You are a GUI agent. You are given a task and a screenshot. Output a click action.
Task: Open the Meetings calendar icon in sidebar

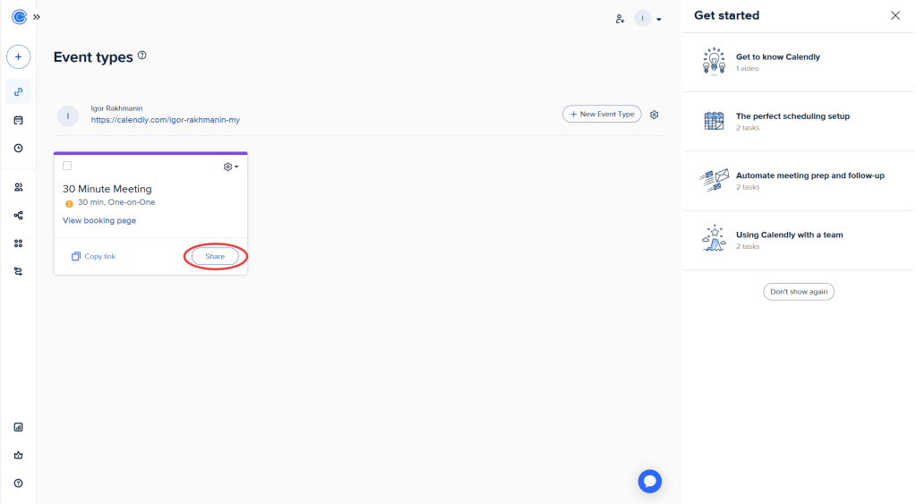(18, 120)
